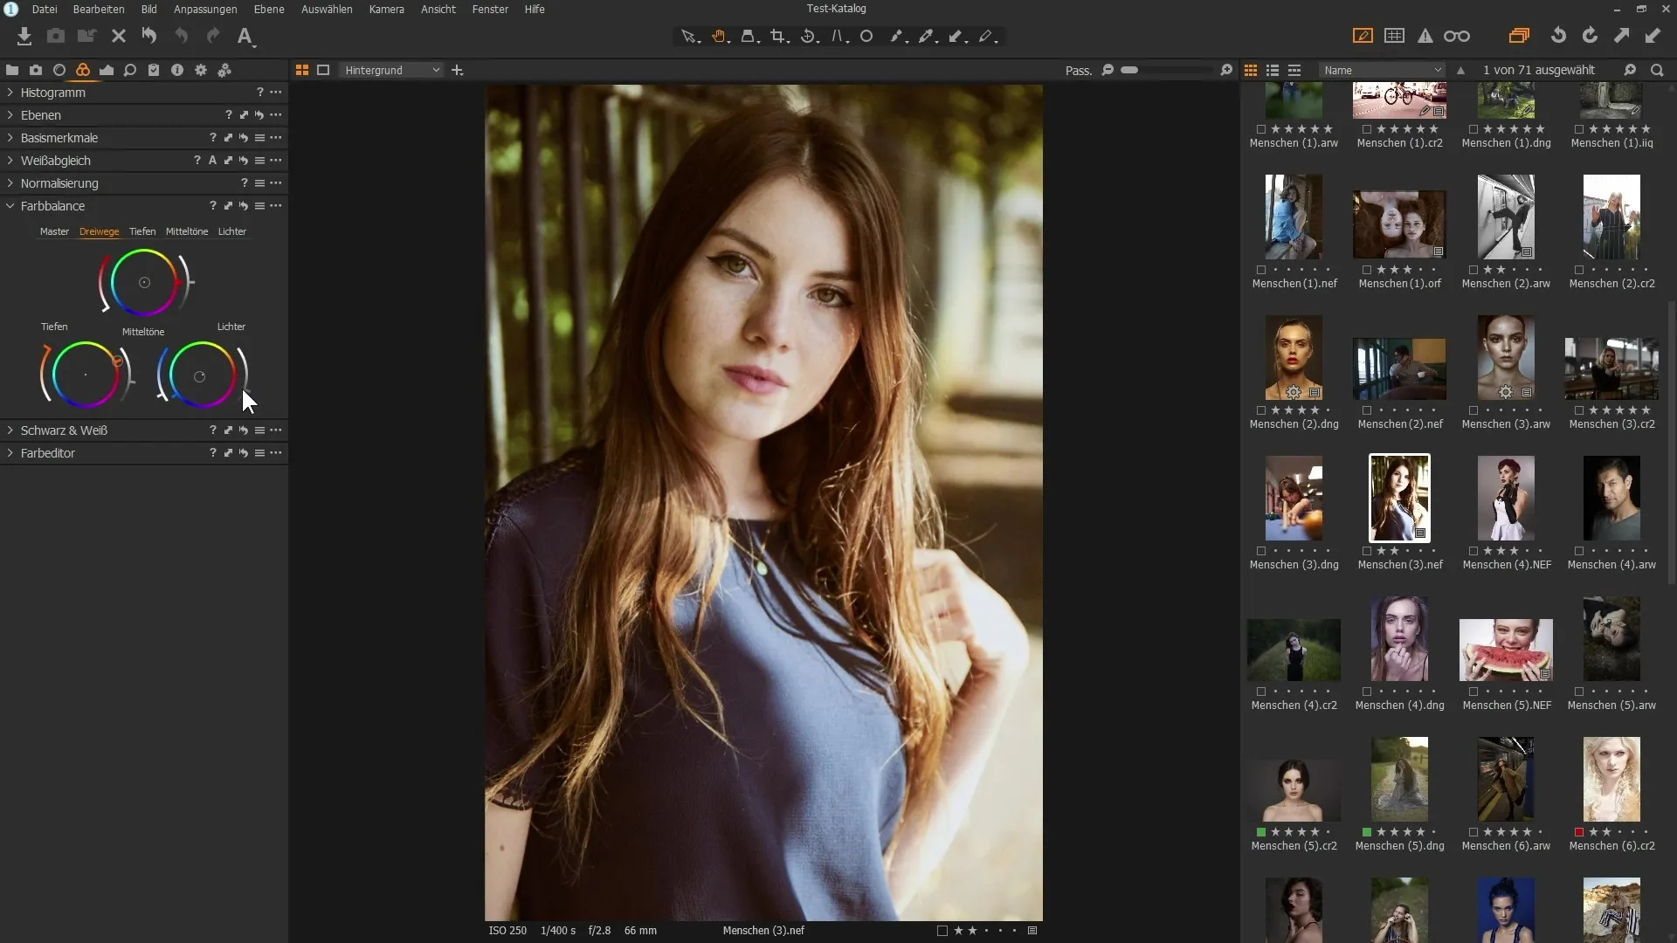Image resolution: width=1677 pixels, height=943 pixels.
Task: Click the apply adjustments down-arrow icon
Action: [x=1653, y=36]
